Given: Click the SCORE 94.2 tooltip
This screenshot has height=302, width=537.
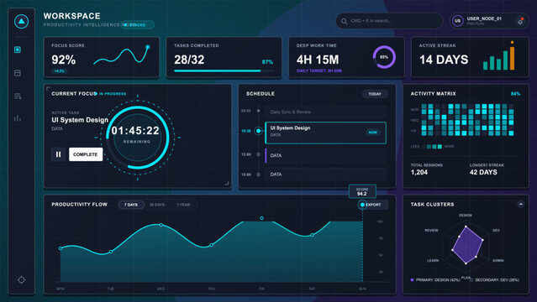Looking at the screenshot, I should pos(362,191).
